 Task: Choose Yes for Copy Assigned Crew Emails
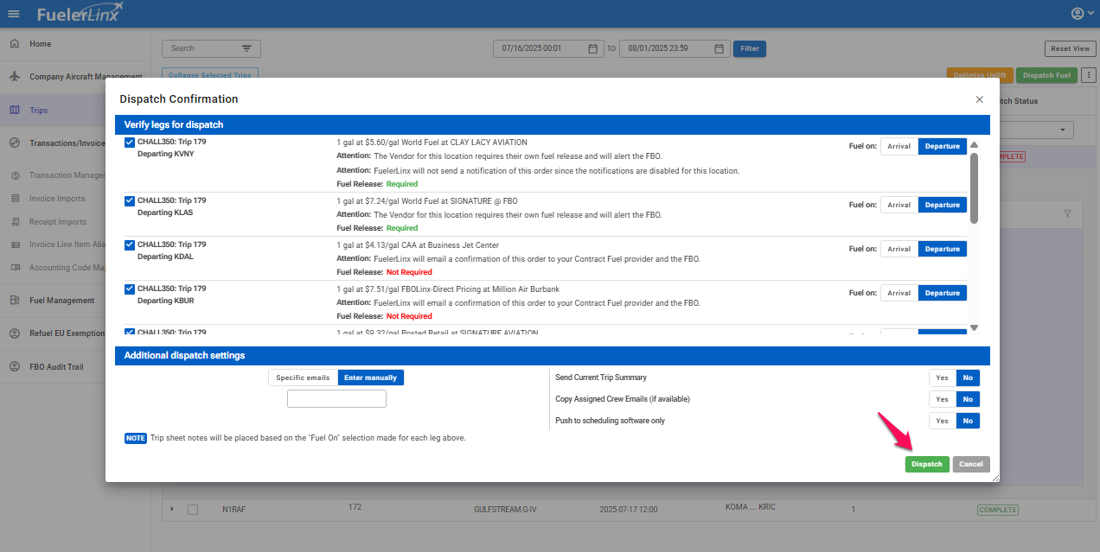pyautogui.click(x=943, y=399)
